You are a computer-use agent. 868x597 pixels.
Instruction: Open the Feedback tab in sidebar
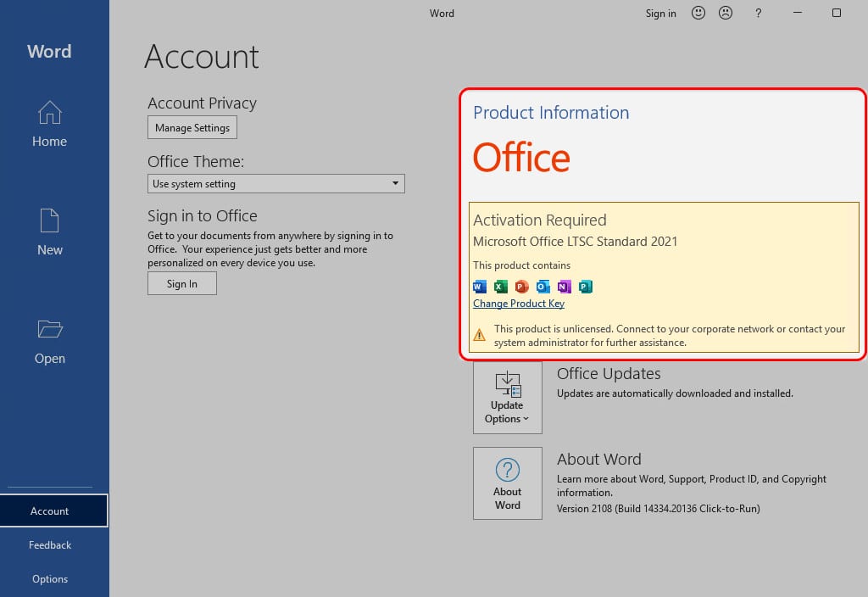[x=50, y=545]
